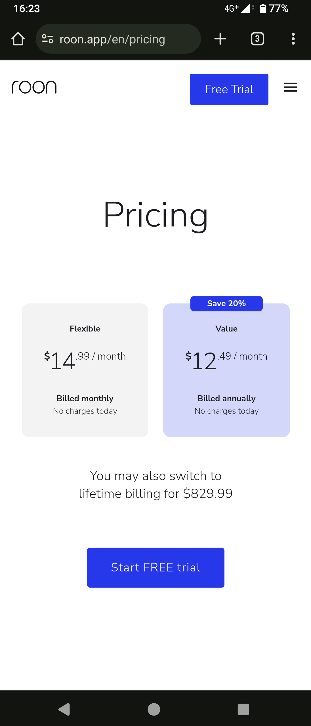Open site info icon in address bar
The height and width of the screenshot is (726, 311).
coord(47,39)
